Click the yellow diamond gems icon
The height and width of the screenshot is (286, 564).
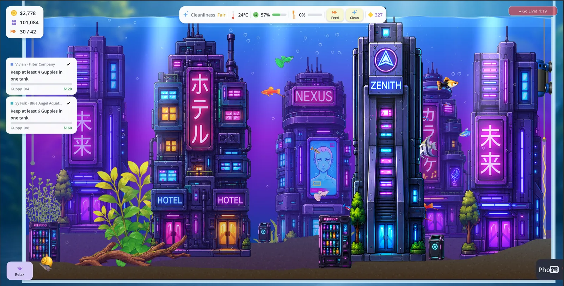[370, 15]
